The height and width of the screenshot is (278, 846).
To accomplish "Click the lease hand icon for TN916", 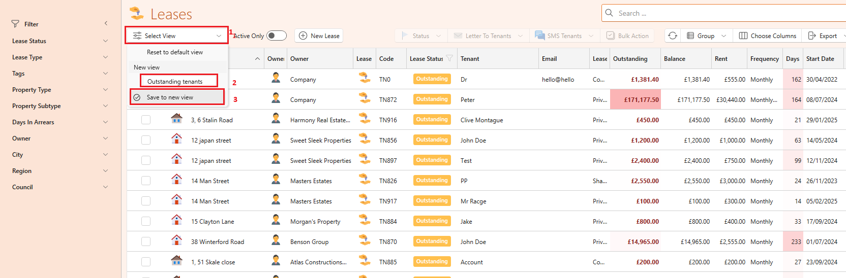I will [365, 118].
